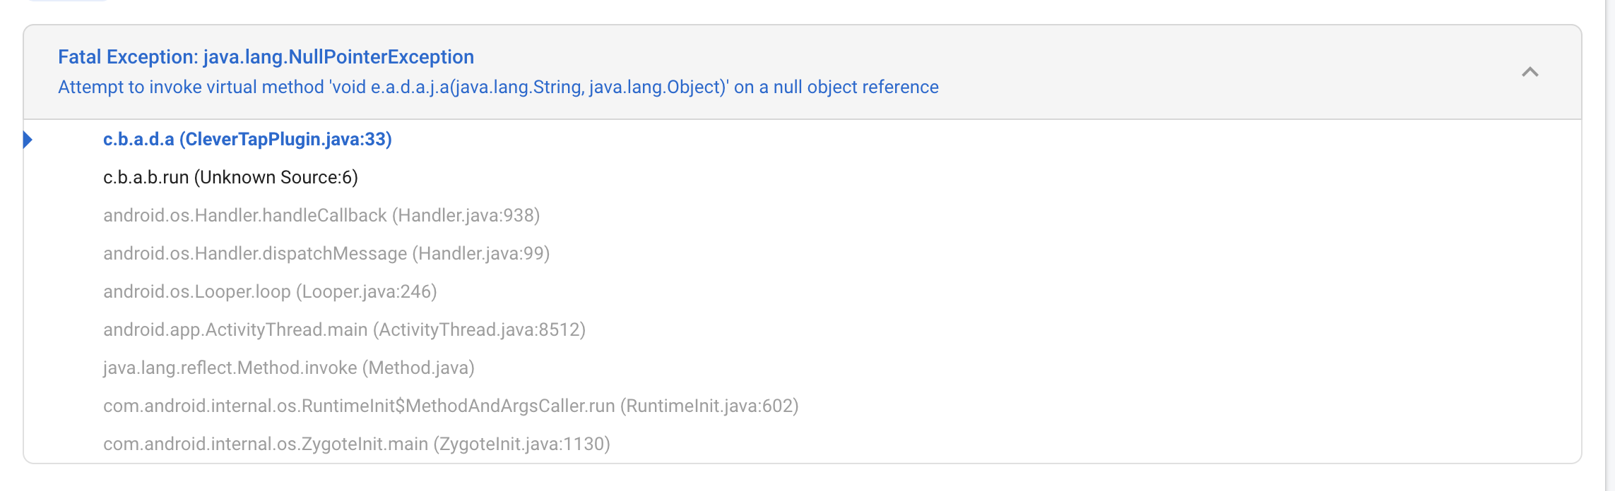Click the Handler.java:938 source reference
The image size is (1615, 491).
468,216
